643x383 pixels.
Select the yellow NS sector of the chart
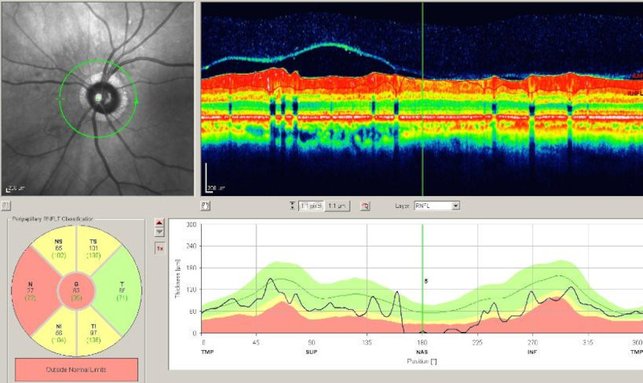(x=59, y=251)
